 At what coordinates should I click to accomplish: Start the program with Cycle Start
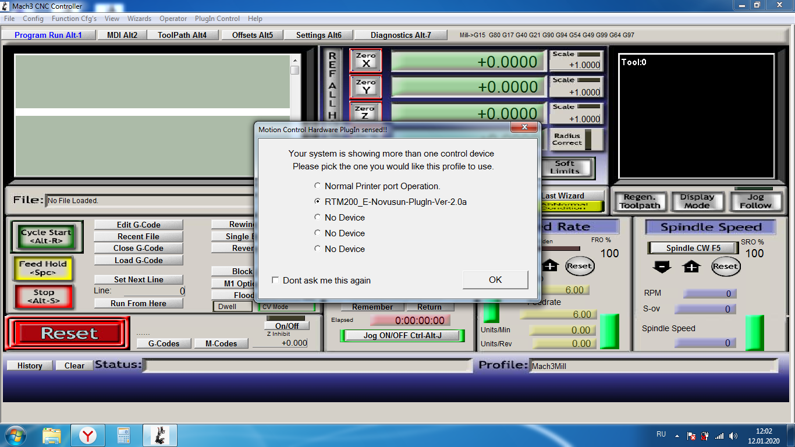point(47,236)
